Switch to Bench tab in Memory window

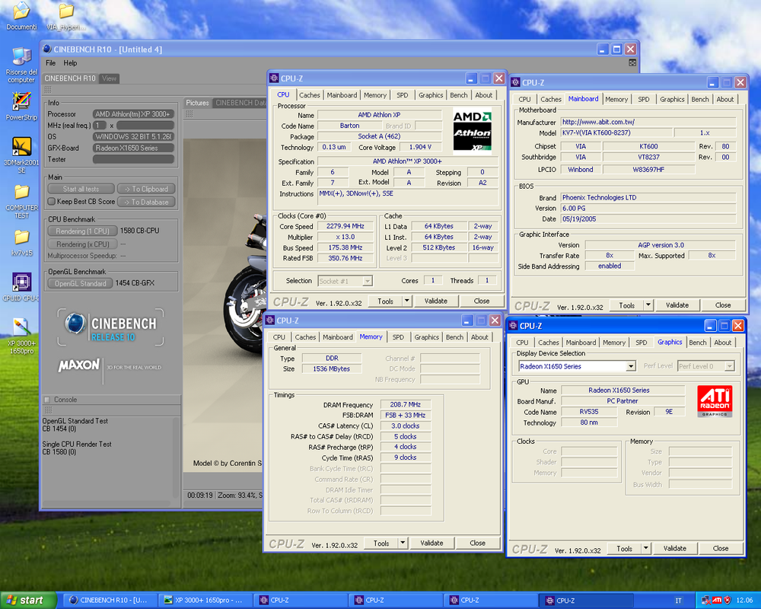tap(454, 337)
